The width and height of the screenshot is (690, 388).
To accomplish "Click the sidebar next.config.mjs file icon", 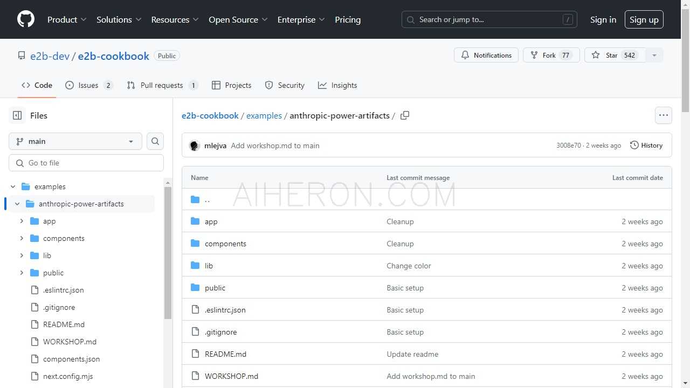I will click(34, 376).
